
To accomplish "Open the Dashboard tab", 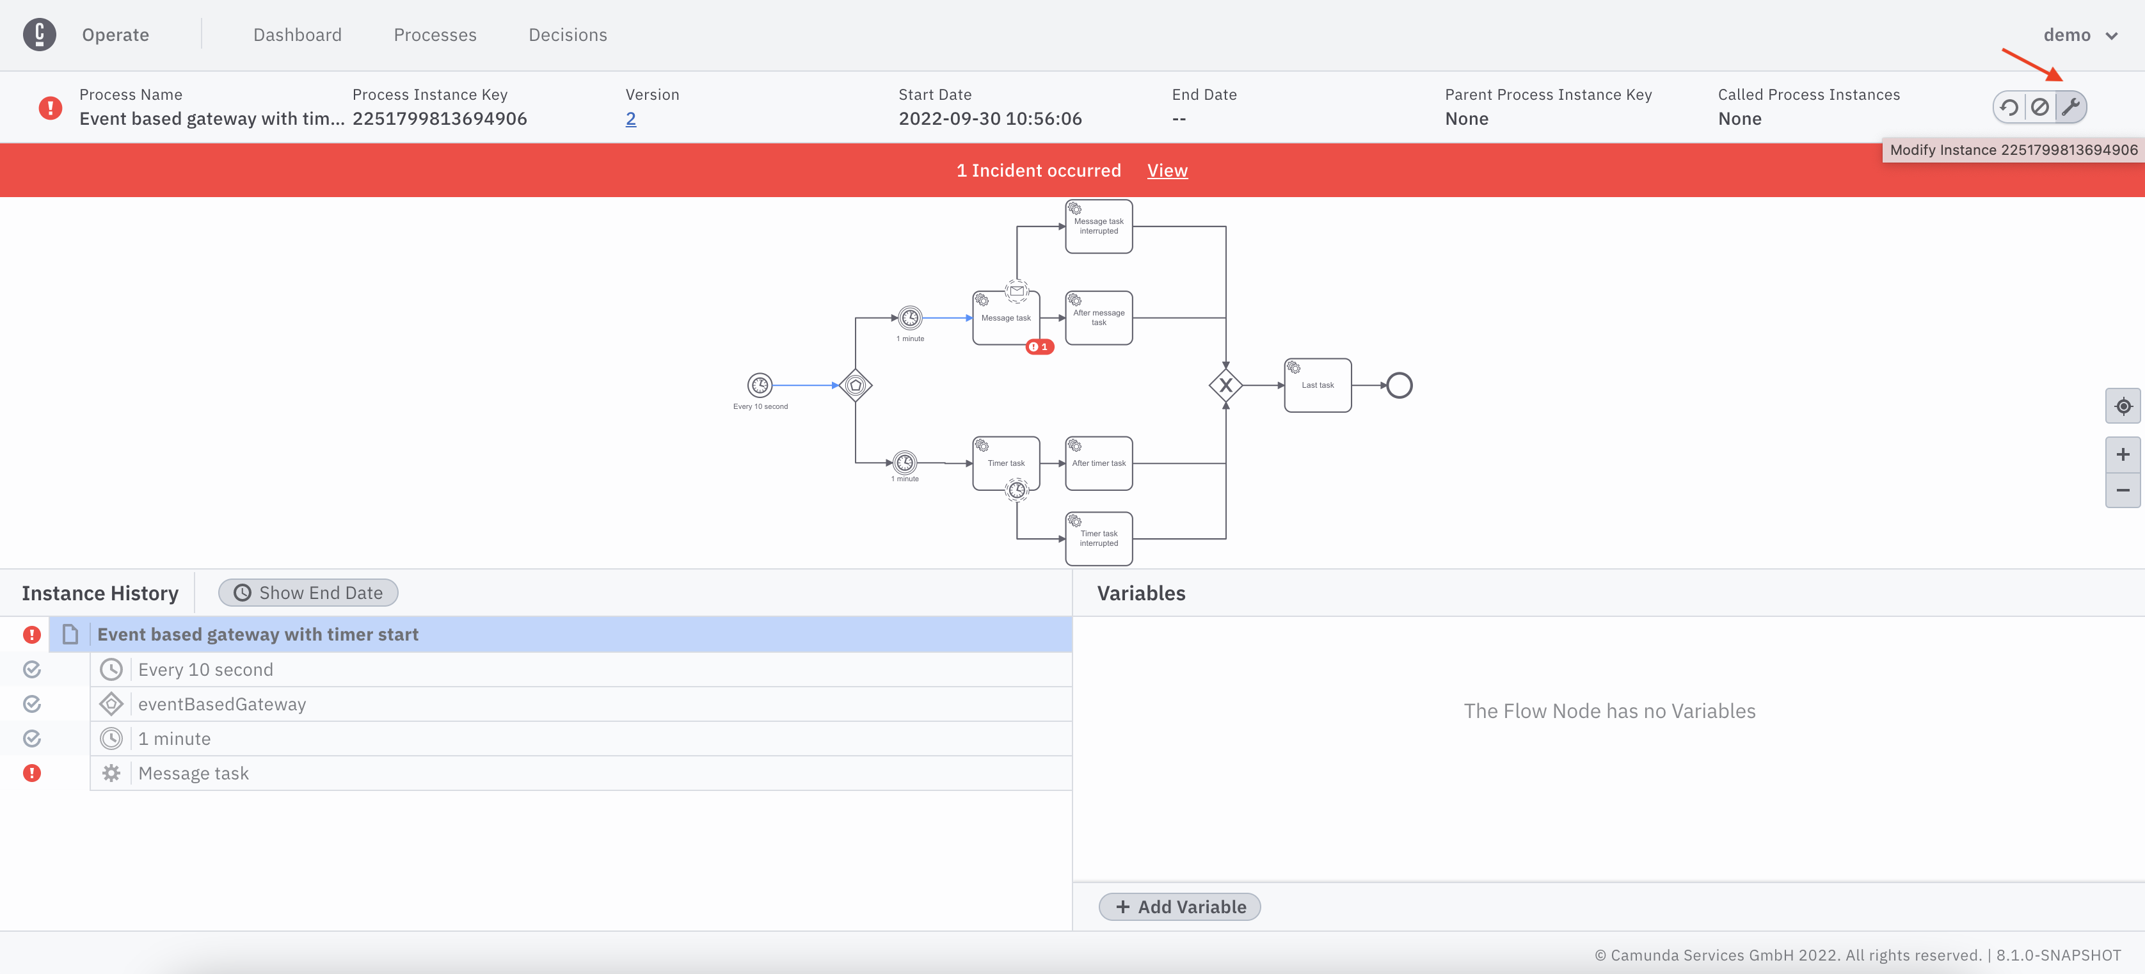I will [x=298, y=35].
